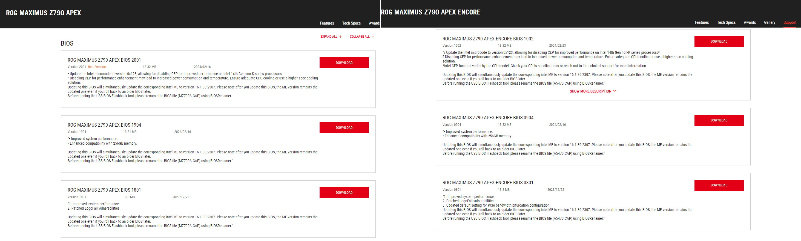
Task: Click title 'ROG MAXIMUS Z790 APEX BIOS 2001'
Action: click(x=104, y=60)
